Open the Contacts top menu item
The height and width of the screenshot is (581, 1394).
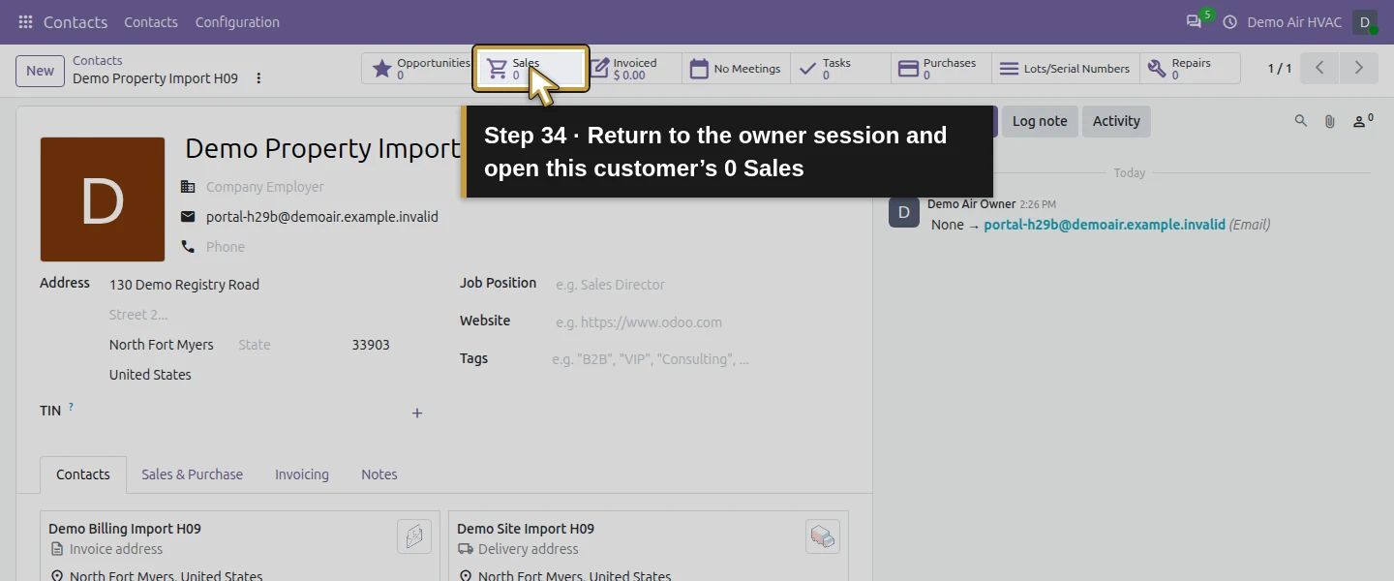tap(151, 22)
